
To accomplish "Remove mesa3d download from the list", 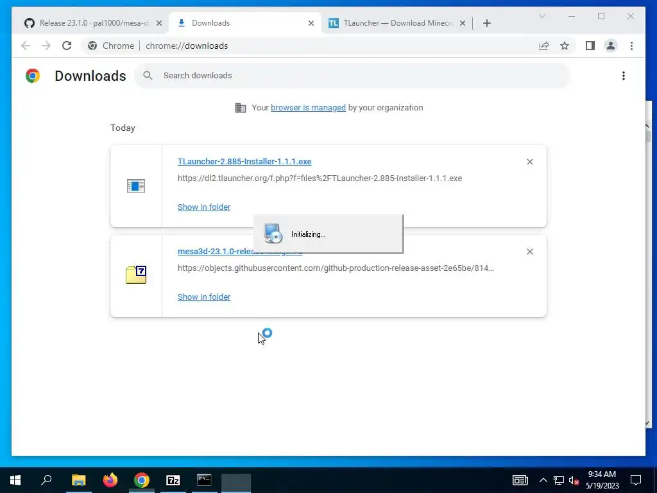I will point(529,252).
